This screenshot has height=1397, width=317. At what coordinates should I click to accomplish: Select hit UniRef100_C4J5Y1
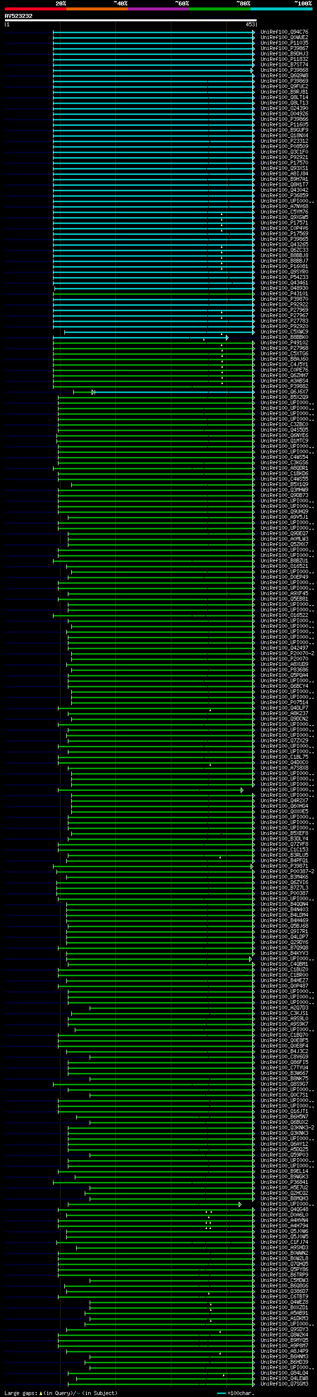click(x=284, y=364)
